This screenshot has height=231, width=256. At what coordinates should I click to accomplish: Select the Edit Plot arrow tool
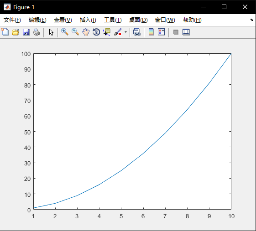pos(51,32)
